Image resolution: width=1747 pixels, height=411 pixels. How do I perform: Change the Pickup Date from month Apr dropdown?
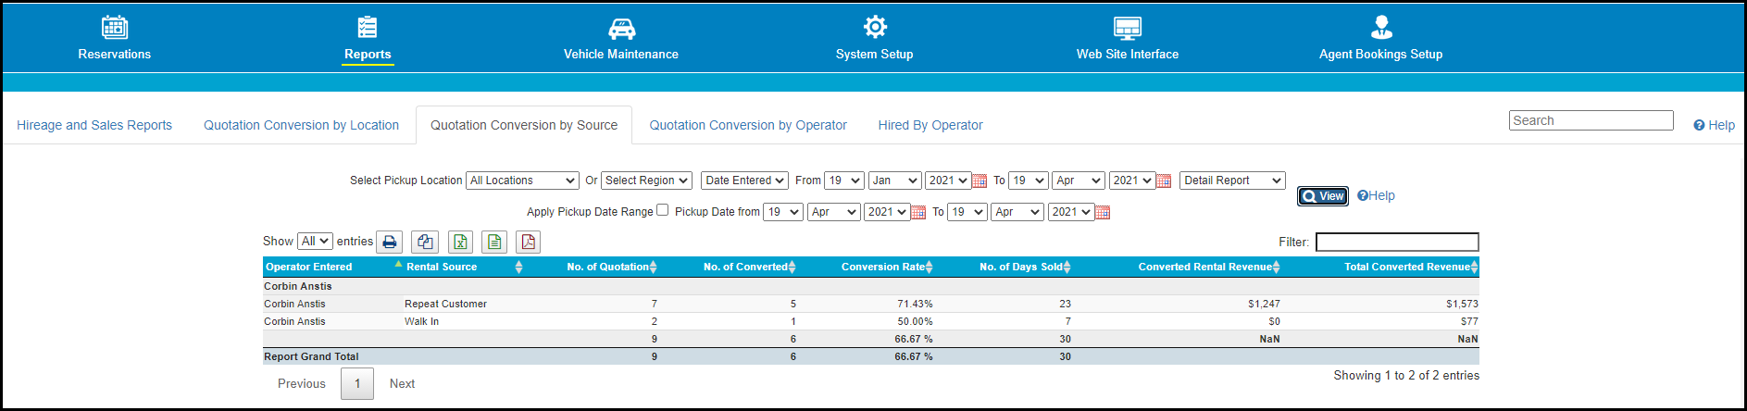point(834,212)
